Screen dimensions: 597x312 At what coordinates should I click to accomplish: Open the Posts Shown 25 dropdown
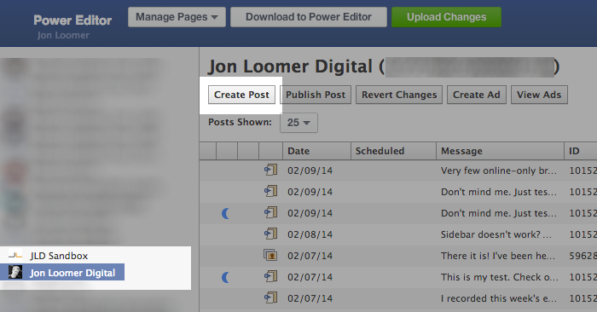pyautogui.click(x=298, y=123)
